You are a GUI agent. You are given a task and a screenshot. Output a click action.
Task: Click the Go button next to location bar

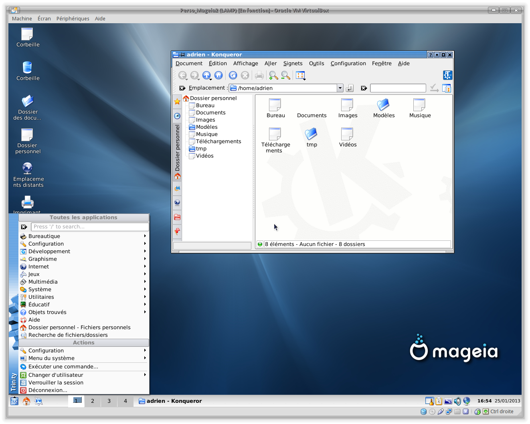350,88
